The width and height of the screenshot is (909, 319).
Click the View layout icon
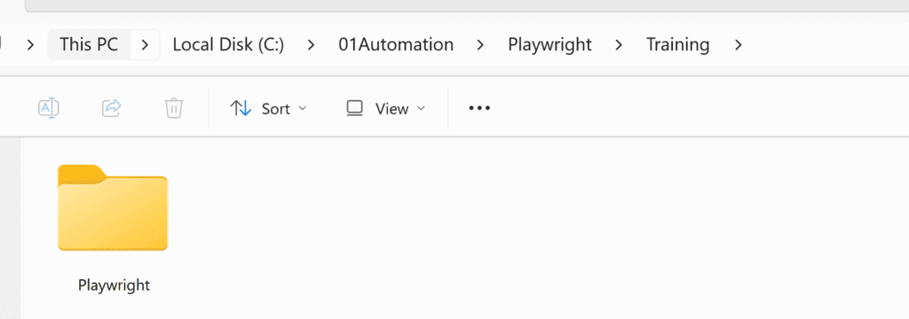click(354, 108)
